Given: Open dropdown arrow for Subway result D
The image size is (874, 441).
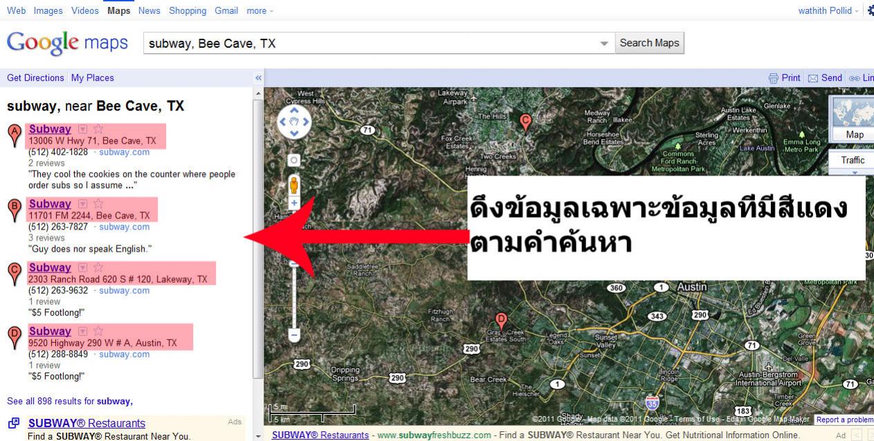Looking at the screenshot, I should coord(82,331).
